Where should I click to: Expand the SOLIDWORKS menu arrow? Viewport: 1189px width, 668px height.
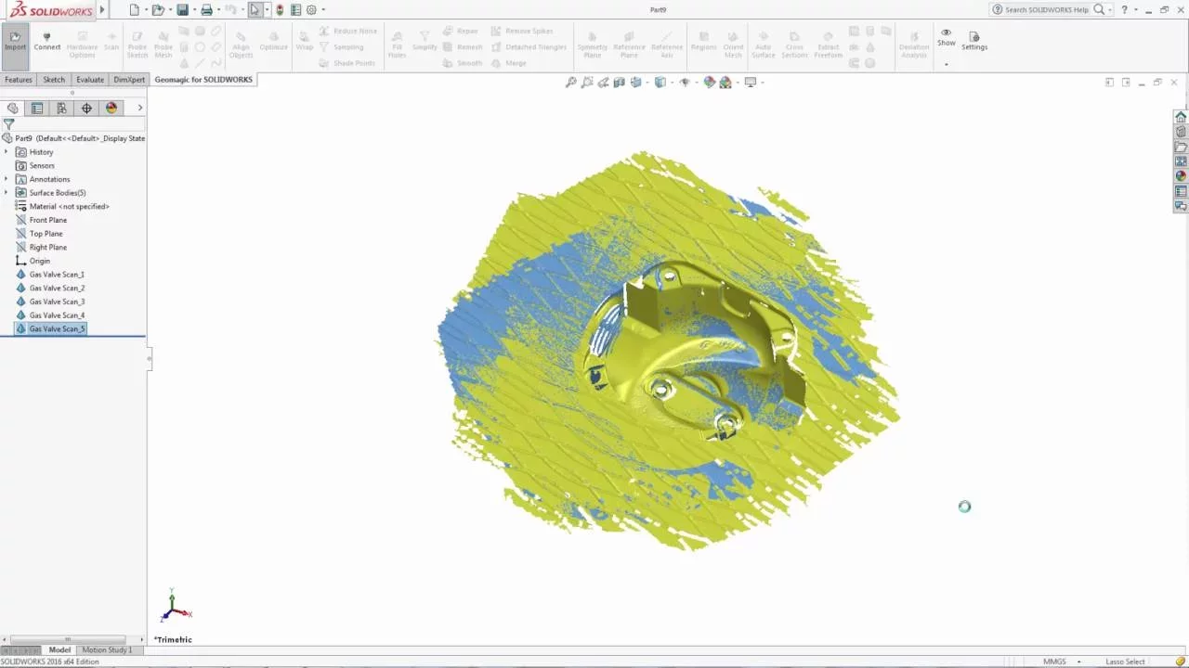(x=102, y=9)
